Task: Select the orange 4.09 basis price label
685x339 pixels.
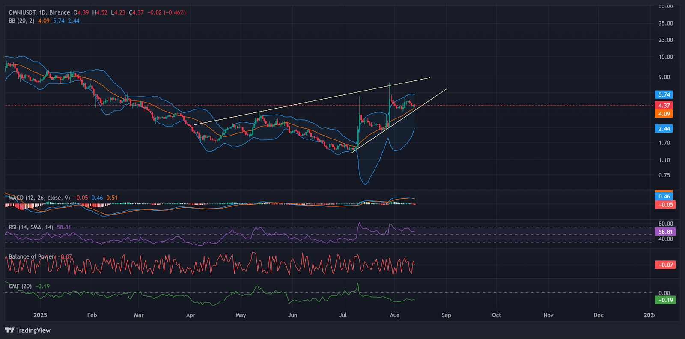Action: (664, 114)
